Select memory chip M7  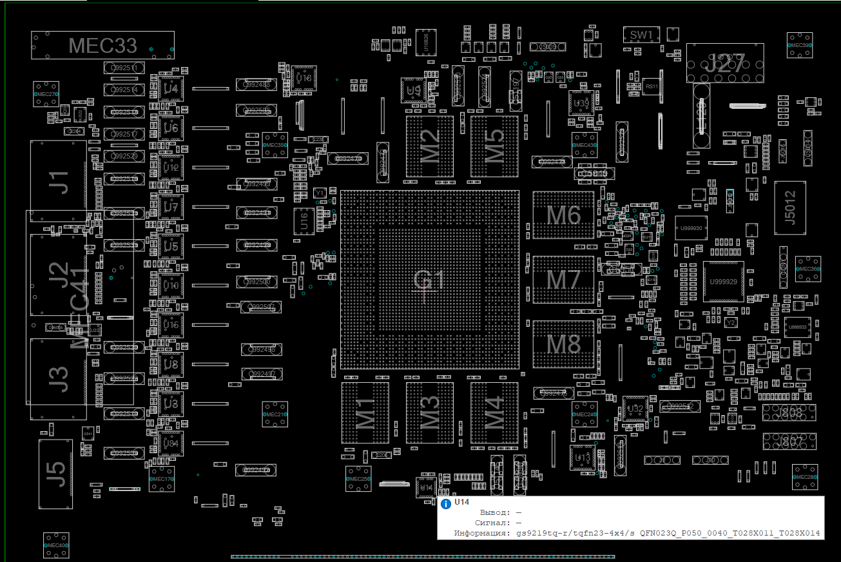pos(563,280)
